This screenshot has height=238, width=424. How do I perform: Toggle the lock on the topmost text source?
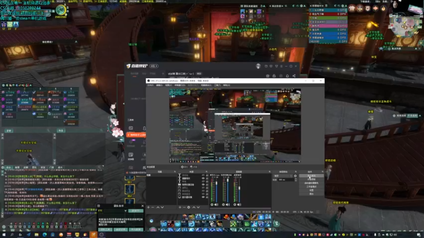pyautogui.click(x=207, y=175)
